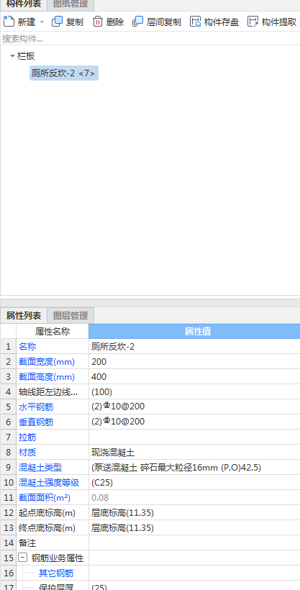Click the 截面高度(mm) property label
Viewport: 300px width, 590px height.
(x=47, y=376)
